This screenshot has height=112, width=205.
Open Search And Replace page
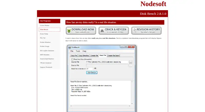(47, 59)
